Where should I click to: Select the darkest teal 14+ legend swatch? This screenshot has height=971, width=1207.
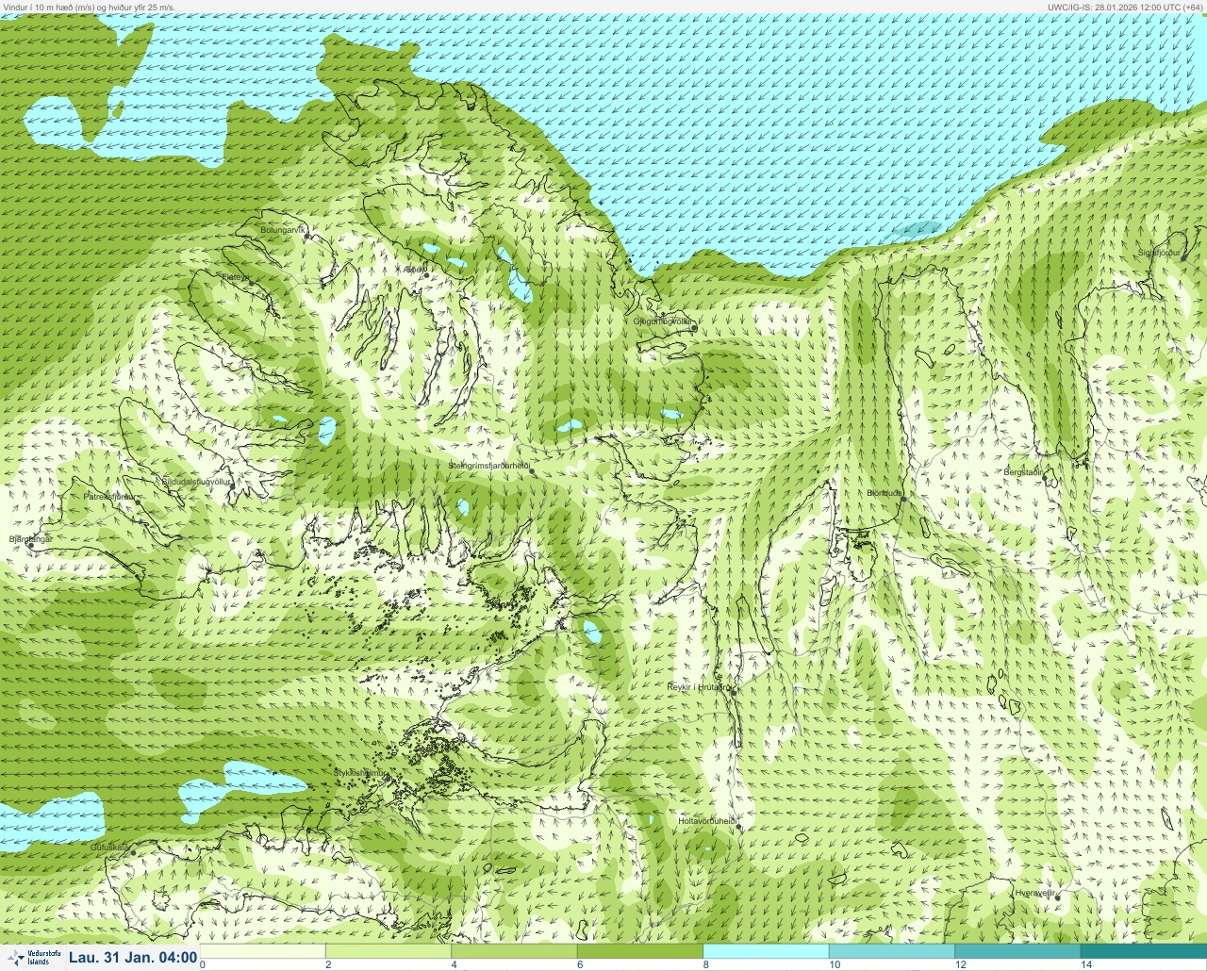click(x=1144, y=951)
